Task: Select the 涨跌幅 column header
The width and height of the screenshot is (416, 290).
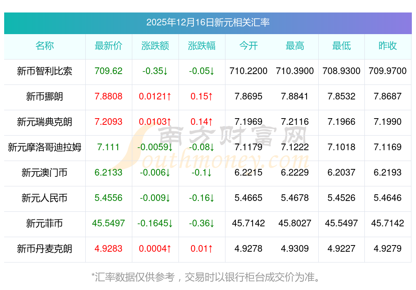Action: (x=202, y=46)
